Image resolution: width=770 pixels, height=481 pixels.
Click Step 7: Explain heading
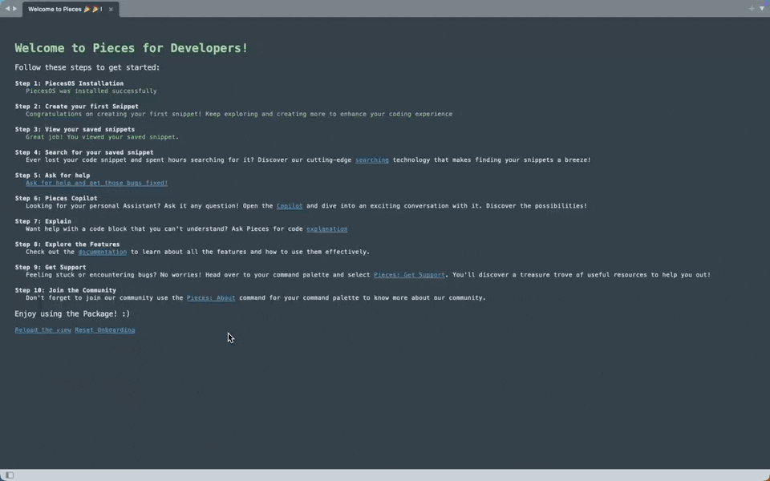(43, 221)
